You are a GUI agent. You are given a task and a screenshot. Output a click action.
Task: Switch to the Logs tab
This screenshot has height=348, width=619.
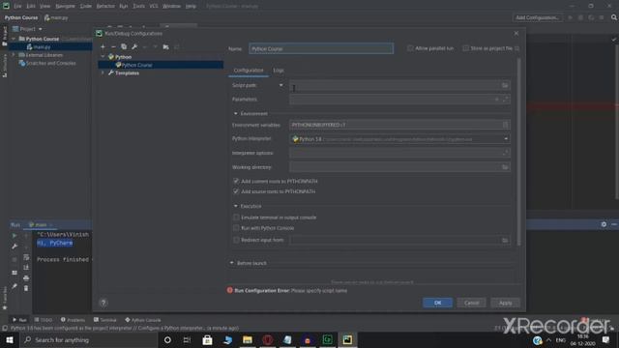pos(279,71)
